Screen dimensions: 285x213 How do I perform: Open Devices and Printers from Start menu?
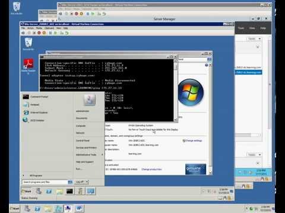86,148
